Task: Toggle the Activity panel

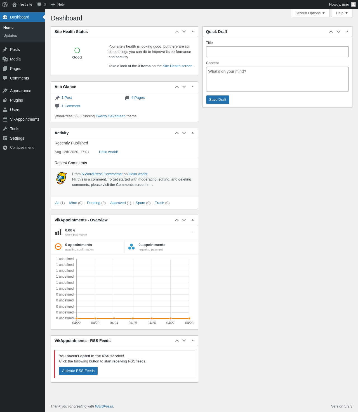Action: tap(193, 133)
